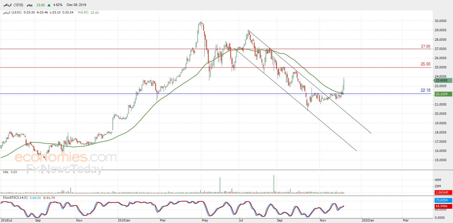Image resolution: width=453 pixels, height=223 pixels.
Task: Click the SlowSTO(3,14,3) indicator label
Action: (x=15, y=198)
